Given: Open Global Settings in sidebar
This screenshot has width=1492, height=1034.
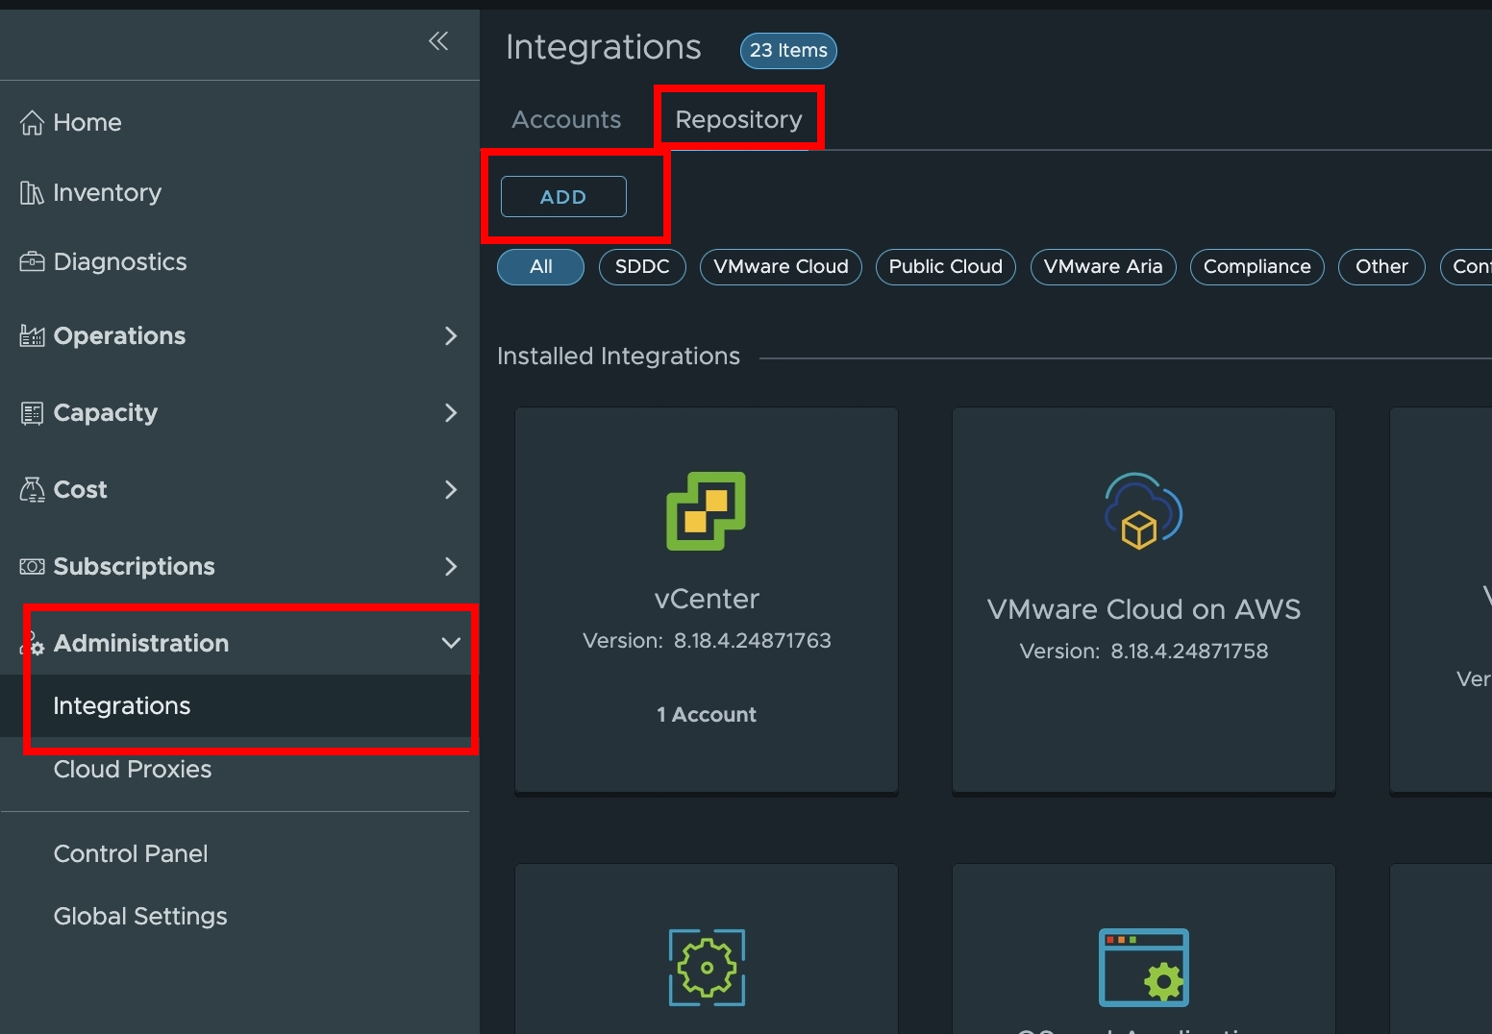Looking at the screenshot, I should tap(140, 917).
